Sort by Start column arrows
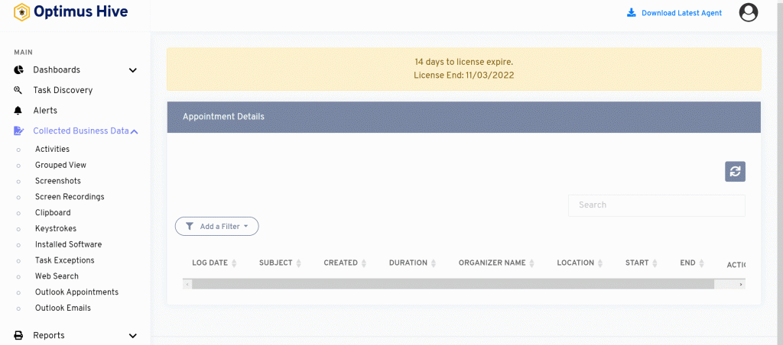This screenshot has height=345, width=783. tap(655, 263)
